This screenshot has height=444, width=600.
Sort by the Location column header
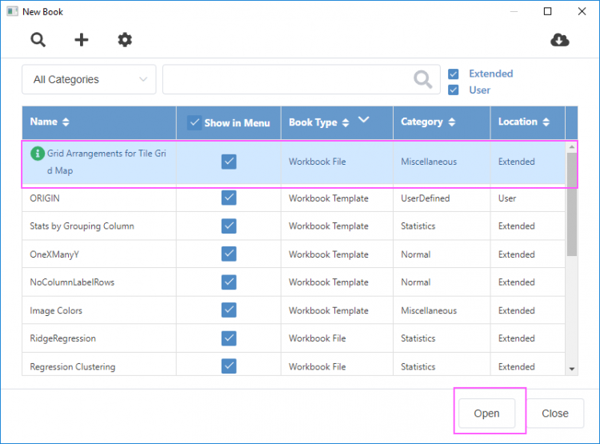tap(546, 122)
